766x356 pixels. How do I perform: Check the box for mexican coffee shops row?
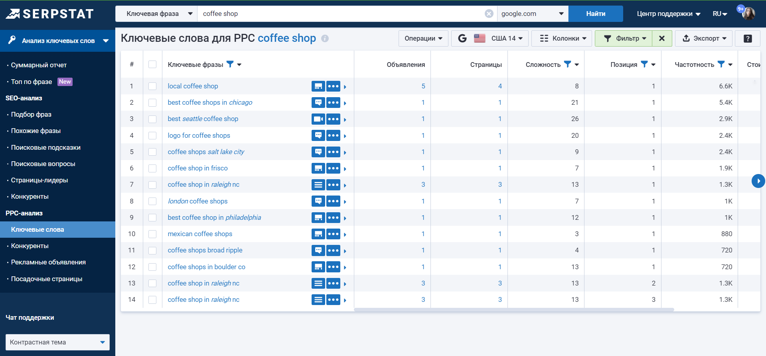152,234
